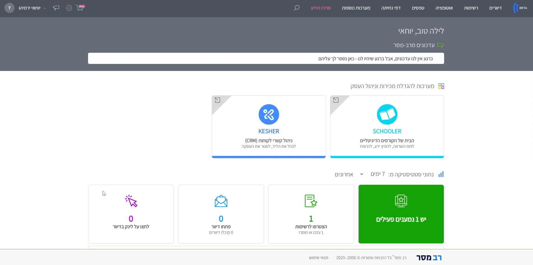
Task: Click the search magnifier icon
Action: click(x=297, y=8)
